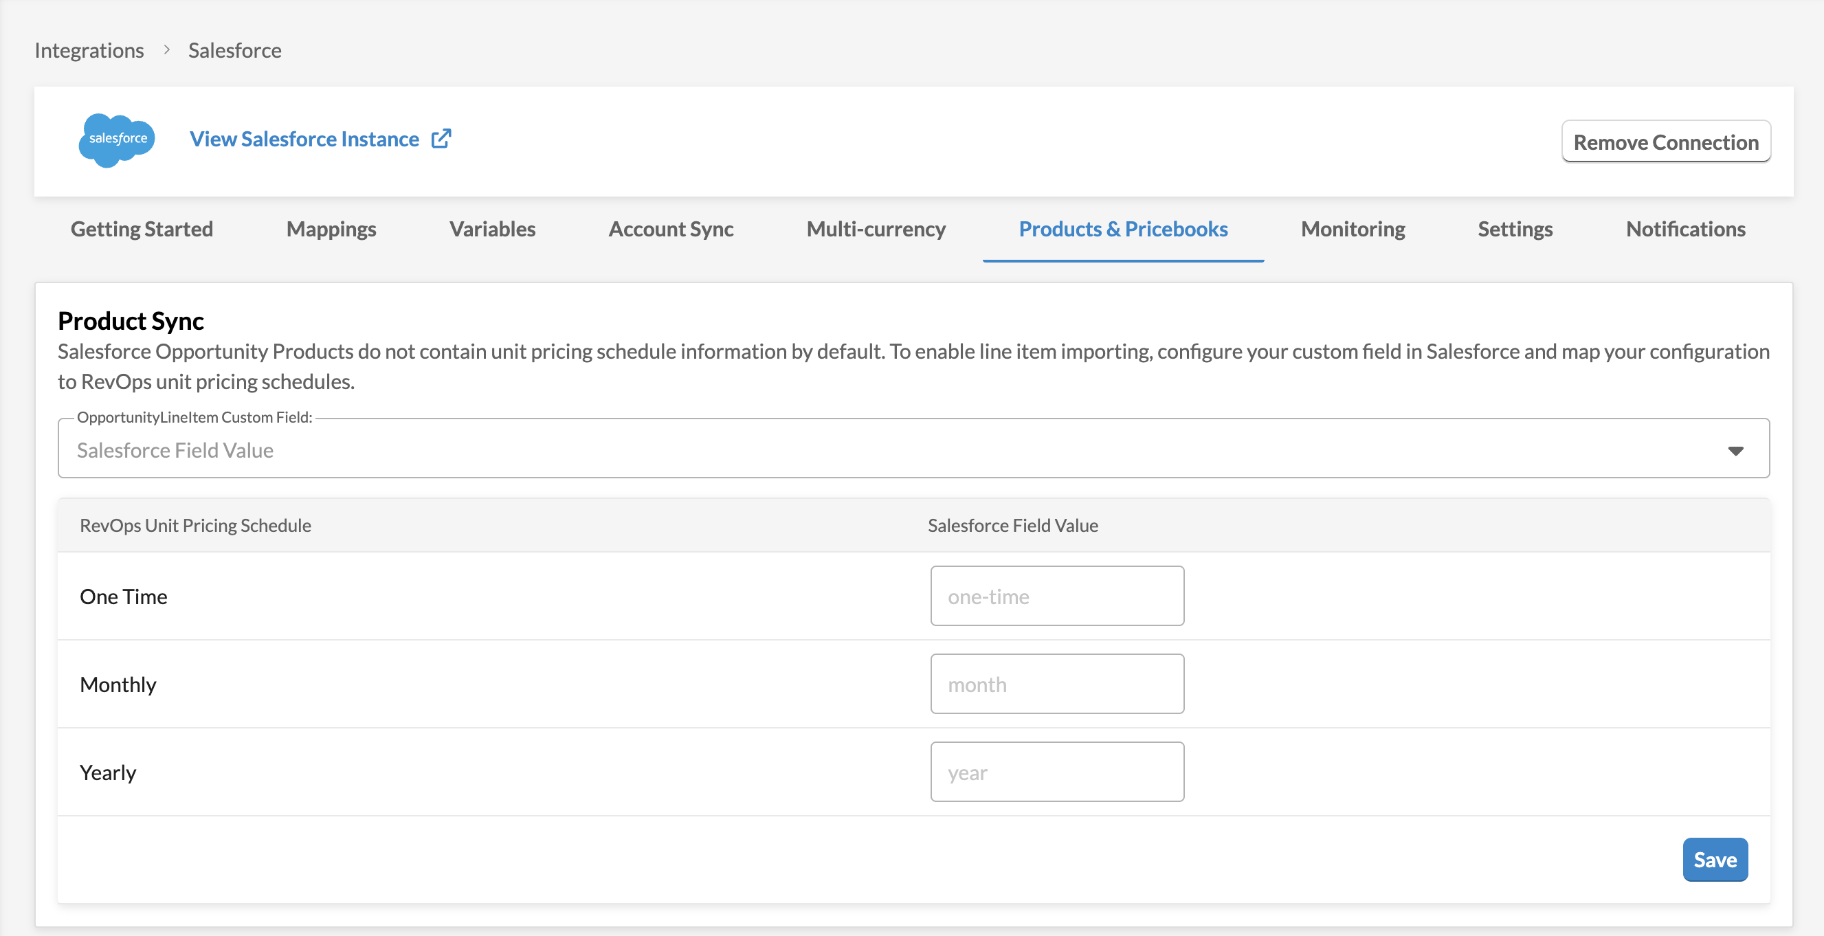
Task: Select Products & Pricebooks tab
Action: tap(1123, 229)
